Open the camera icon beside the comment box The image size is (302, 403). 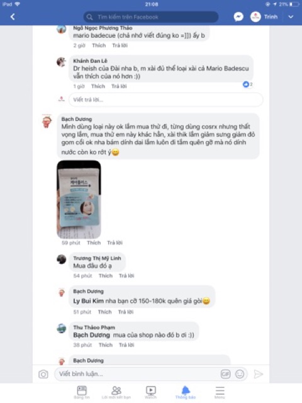[43, 374]
